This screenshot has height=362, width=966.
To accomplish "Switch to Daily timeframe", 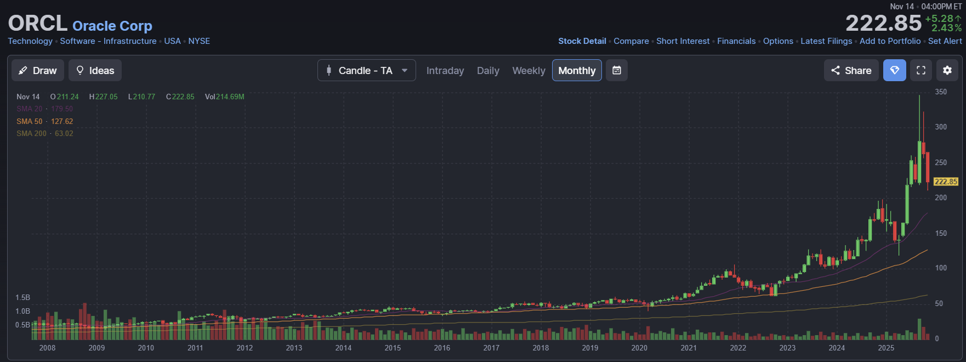I will [488, 71].
